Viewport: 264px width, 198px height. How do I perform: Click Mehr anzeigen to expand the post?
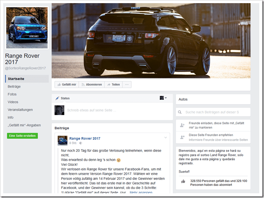(141, 192)
